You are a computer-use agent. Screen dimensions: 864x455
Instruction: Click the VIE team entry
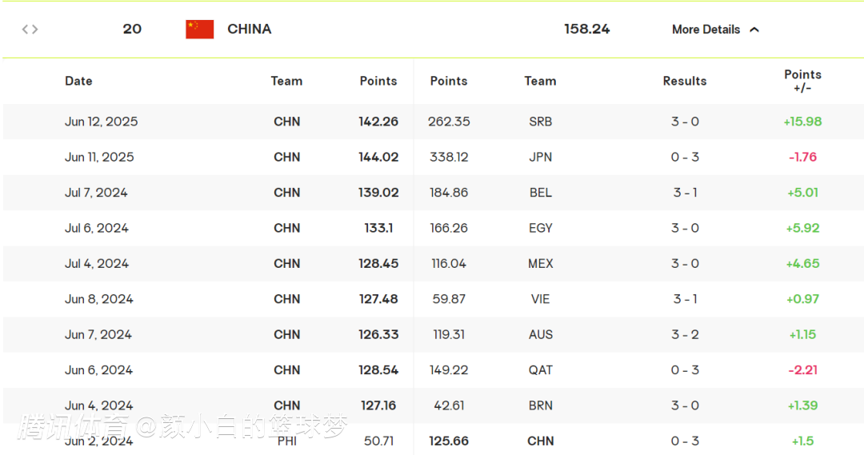[x=540, y=299]
